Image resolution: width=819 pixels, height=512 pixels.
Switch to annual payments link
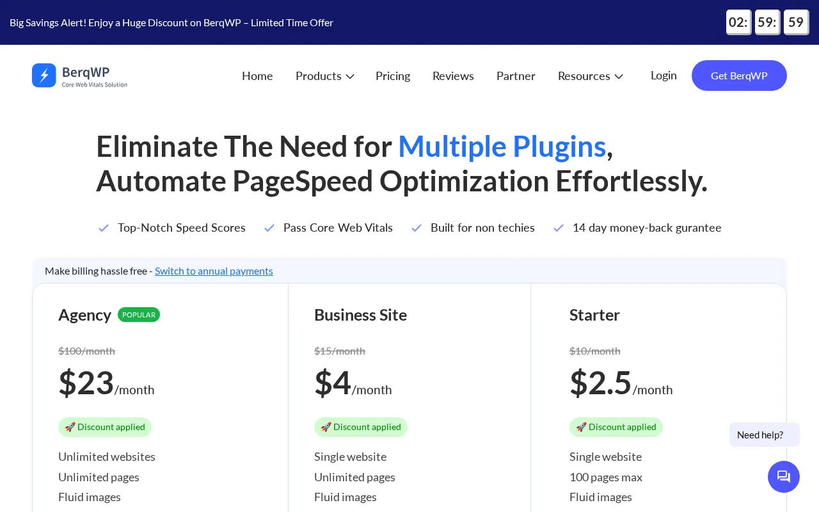[214, 271]
